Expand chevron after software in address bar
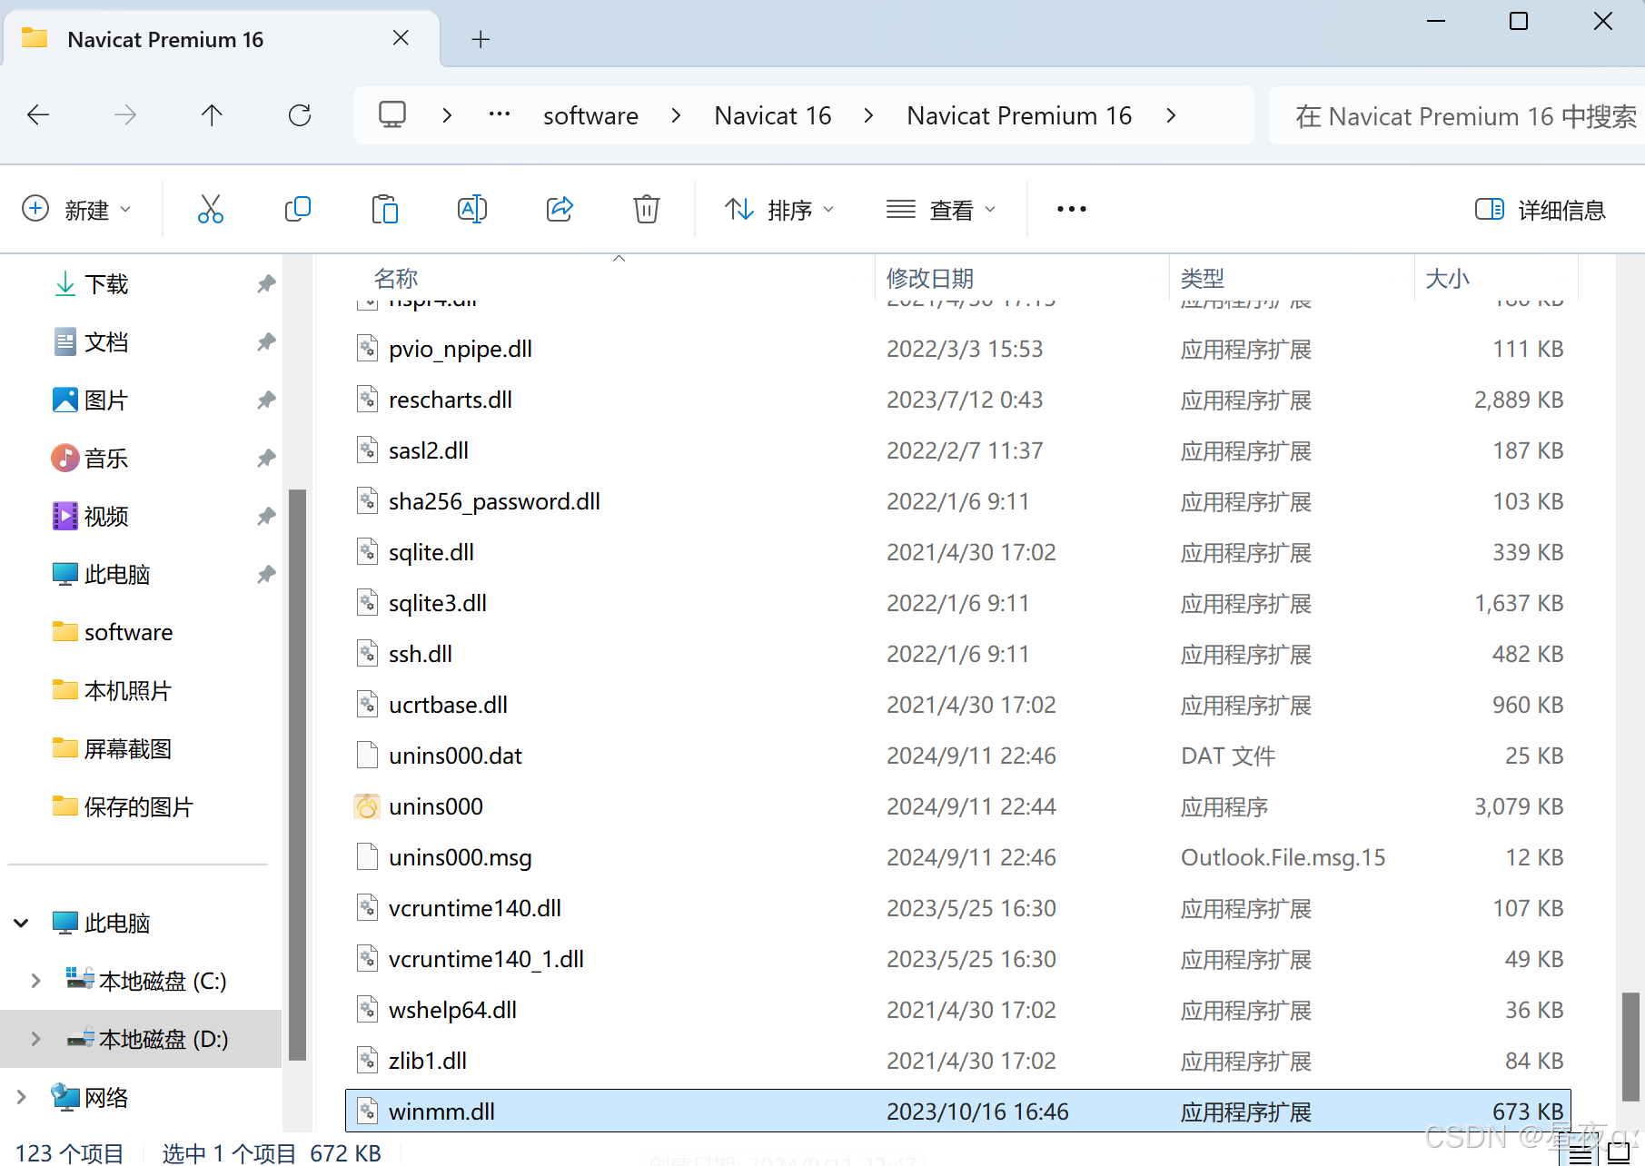The image size is (1645, 1166). click(676, 115)
